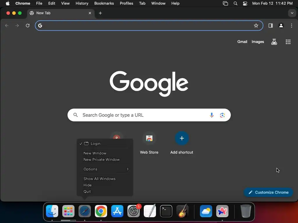The image size is (298, 223).
Task: Click the Customize Chrome button
Action: tap(268, 192)
